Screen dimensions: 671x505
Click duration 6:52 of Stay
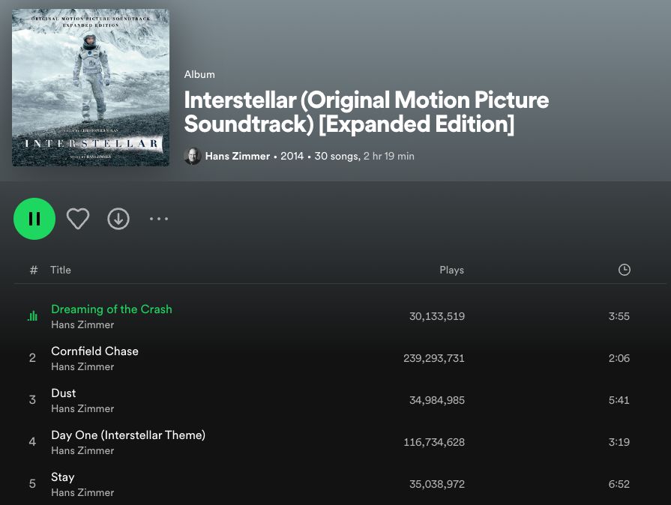pos(619,483)
